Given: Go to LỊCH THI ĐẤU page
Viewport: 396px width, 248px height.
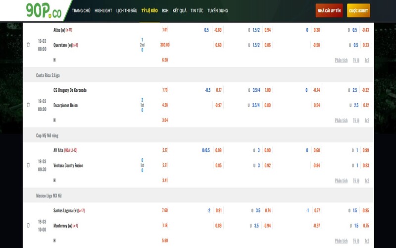Looking at the screenshot, I should click(x=127, y=10).
